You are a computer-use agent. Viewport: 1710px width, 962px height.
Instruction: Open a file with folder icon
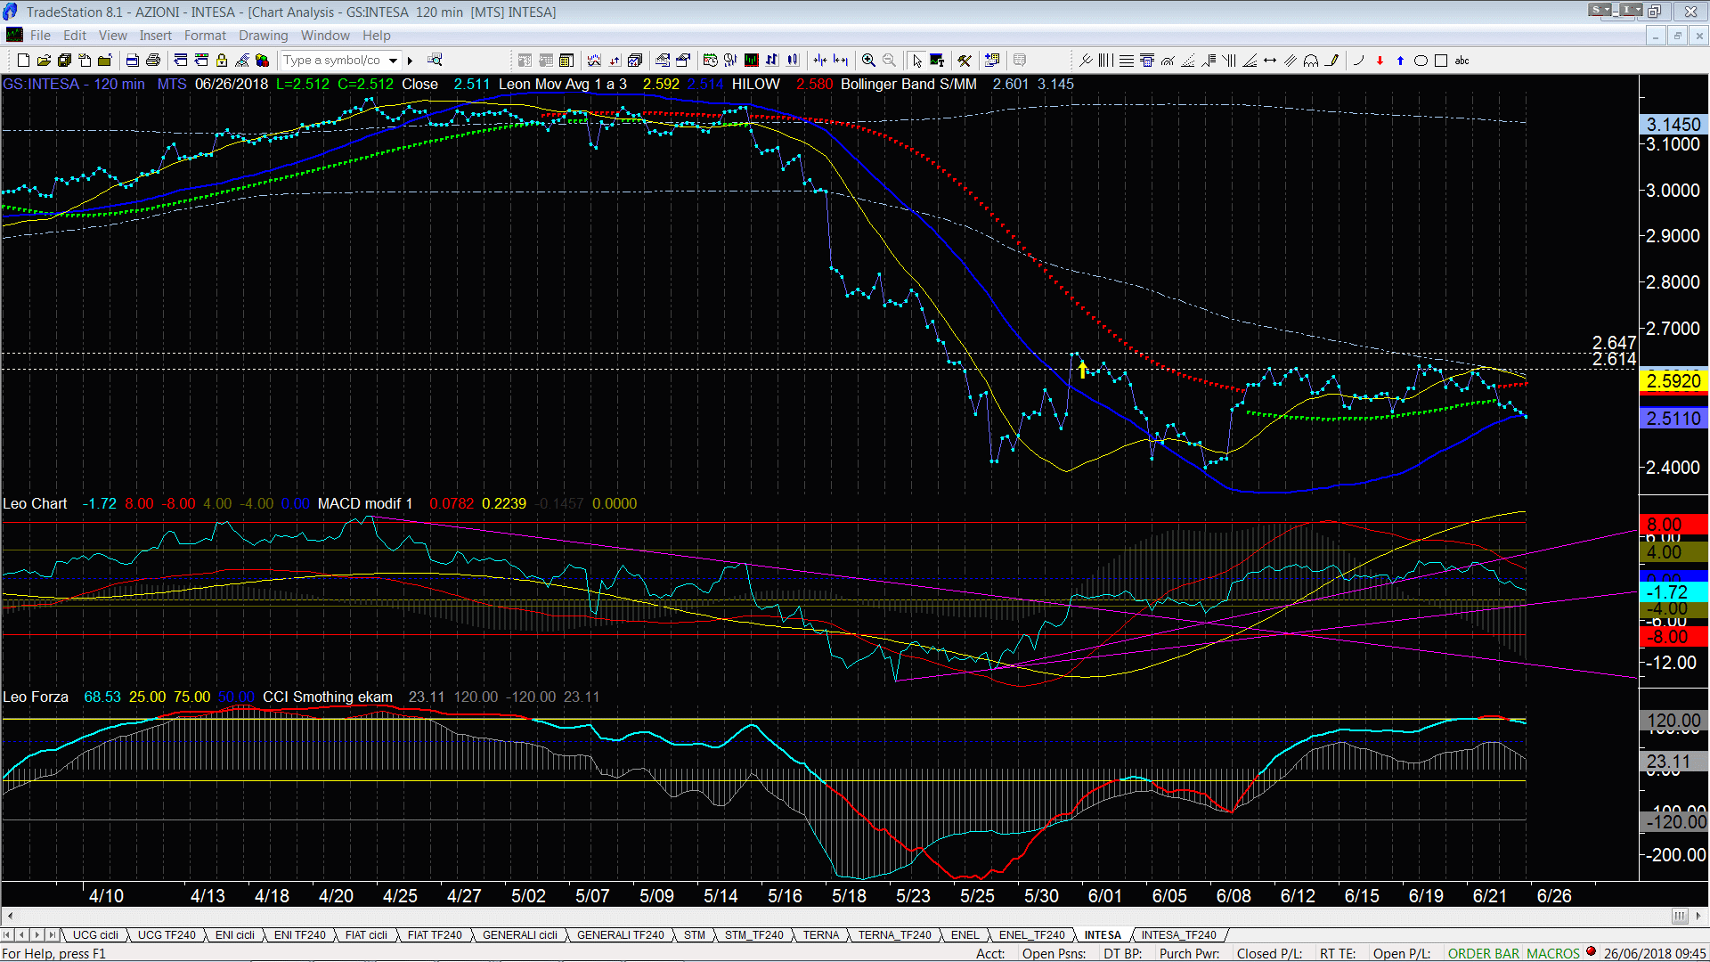pyautogui.click(x=44, y=61)
